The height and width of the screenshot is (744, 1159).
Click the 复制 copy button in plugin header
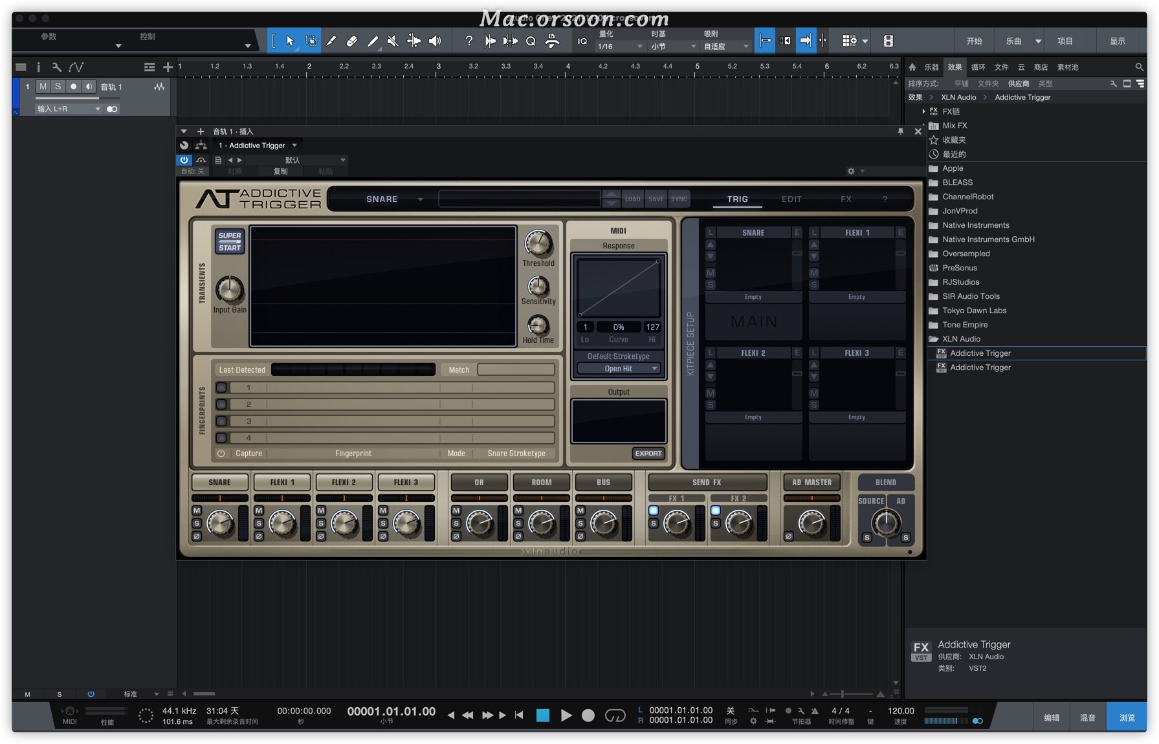280,171
